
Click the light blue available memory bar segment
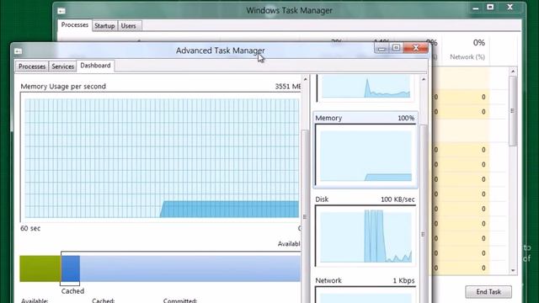click(x=190, y=268)
